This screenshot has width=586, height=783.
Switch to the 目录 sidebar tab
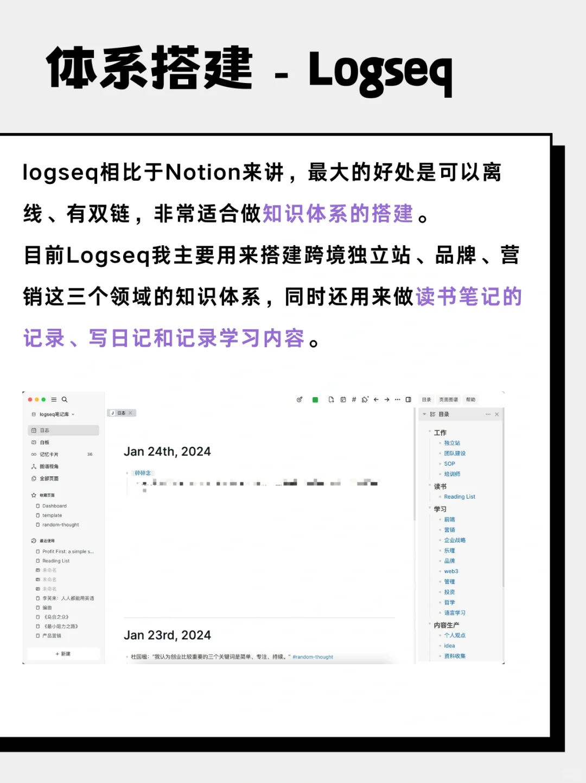[x=426, y=399]
